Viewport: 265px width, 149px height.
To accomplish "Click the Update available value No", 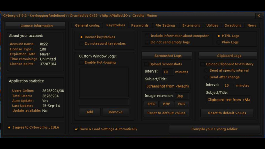I will (x=45, y=111).
